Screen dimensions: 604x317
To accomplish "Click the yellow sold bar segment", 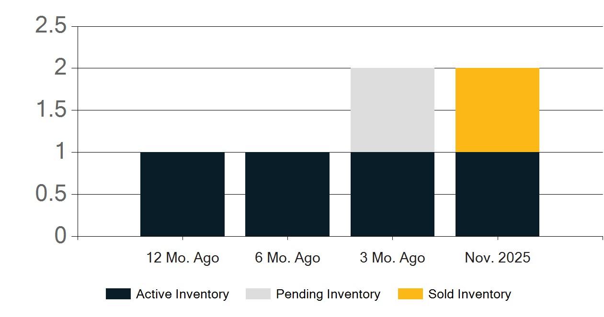I will [497, 110].
